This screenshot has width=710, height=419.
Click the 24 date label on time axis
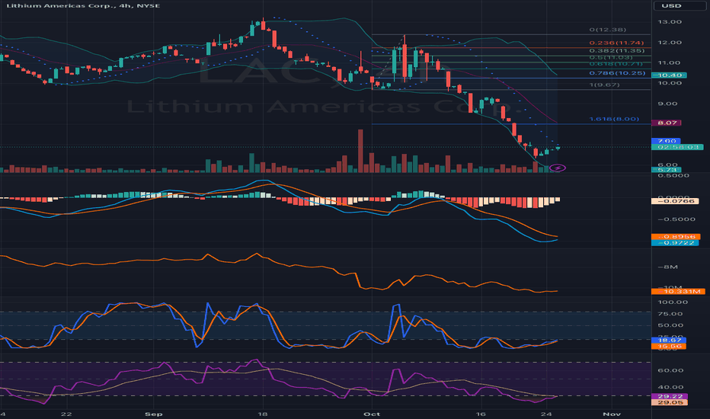pos(546,414)
